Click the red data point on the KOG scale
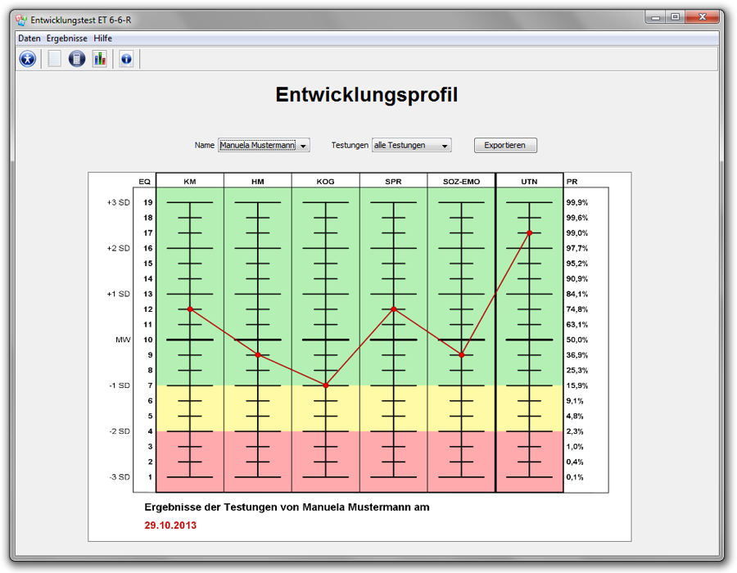 click(326, 386)
